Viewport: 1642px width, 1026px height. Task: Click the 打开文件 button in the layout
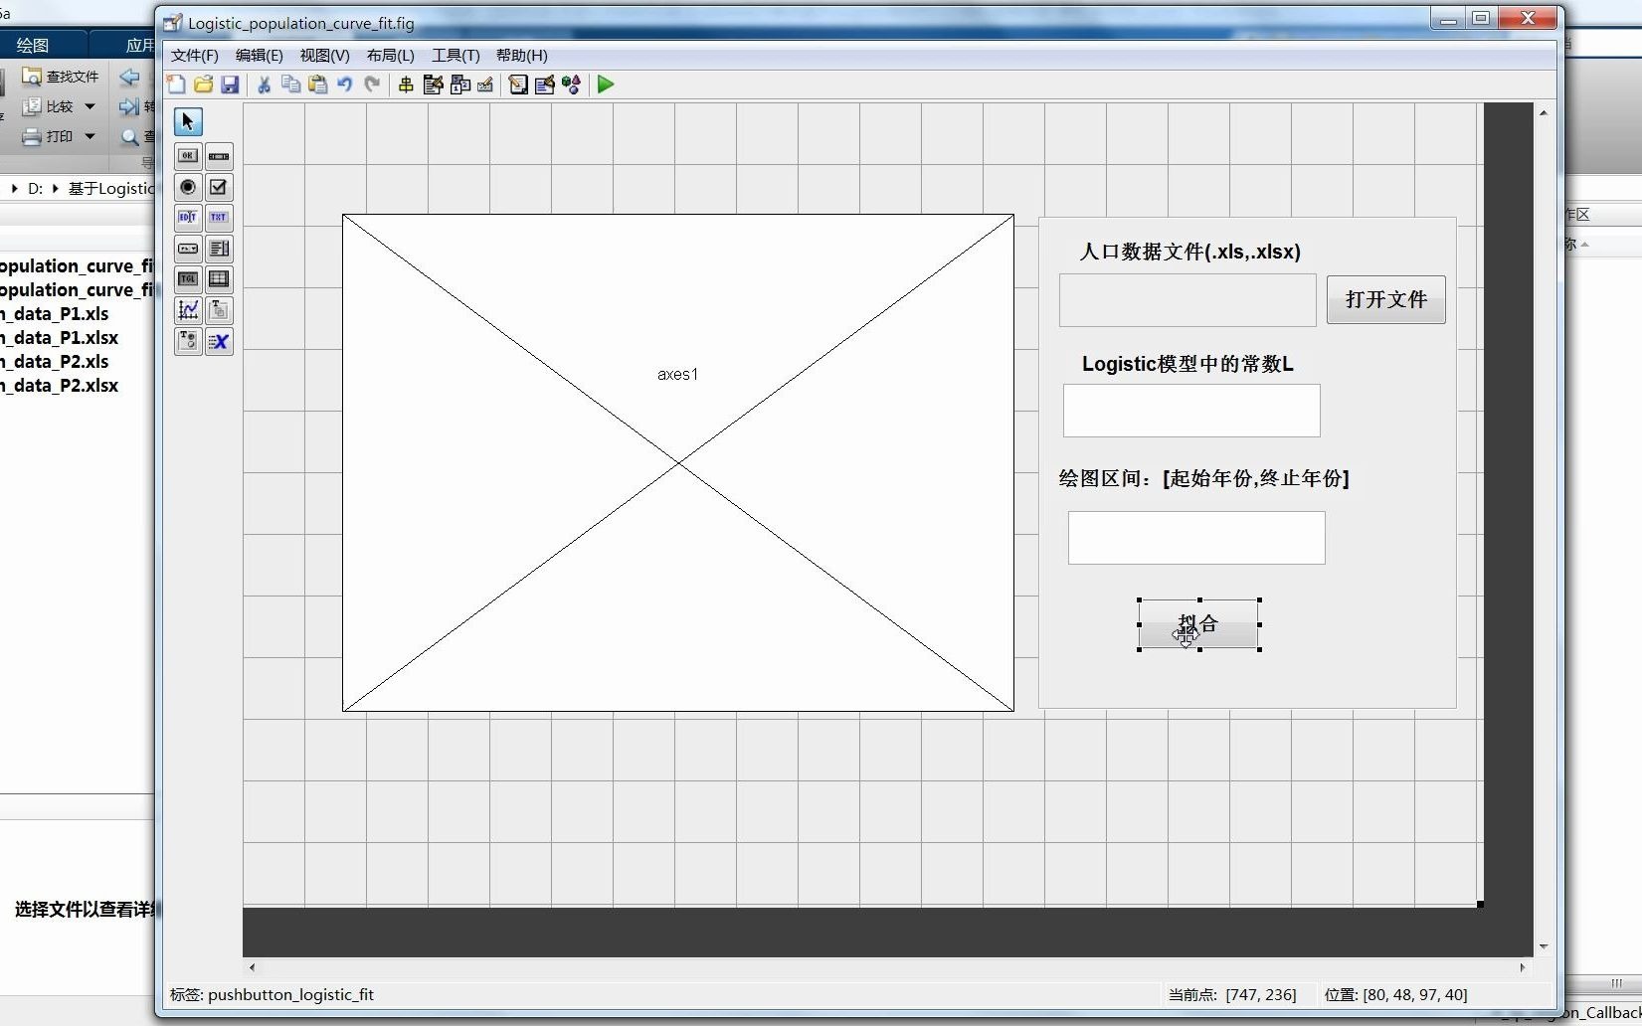tap(1384, 299)
